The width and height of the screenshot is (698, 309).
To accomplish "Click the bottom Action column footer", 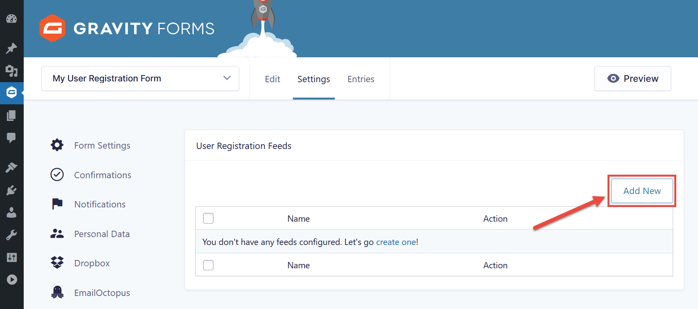I will pos(495,265).
